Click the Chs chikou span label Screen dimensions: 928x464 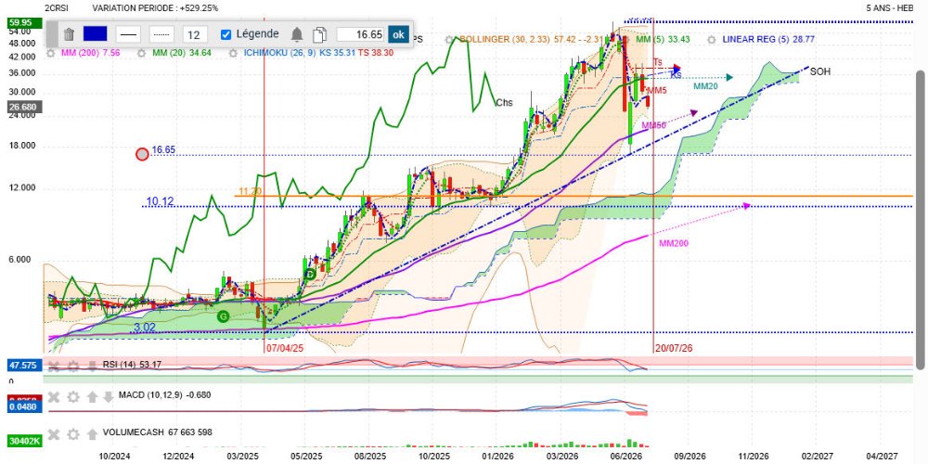click(x=504, y=102)
